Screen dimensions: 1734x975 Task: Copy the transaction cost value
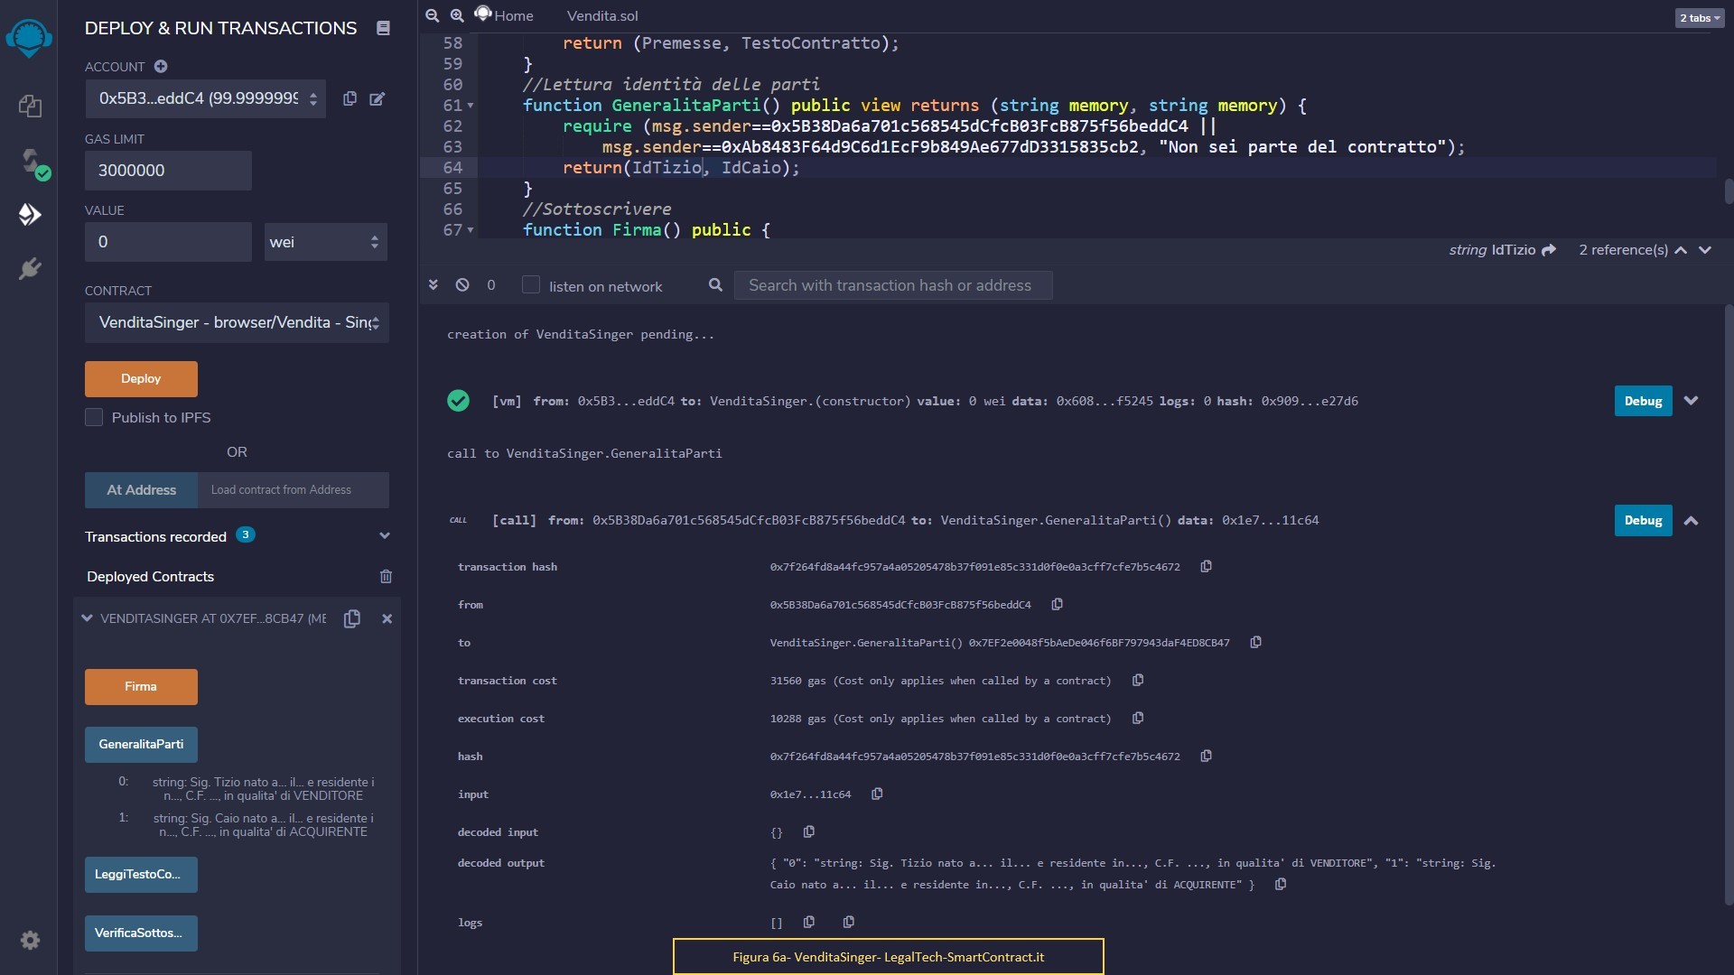1138,680
